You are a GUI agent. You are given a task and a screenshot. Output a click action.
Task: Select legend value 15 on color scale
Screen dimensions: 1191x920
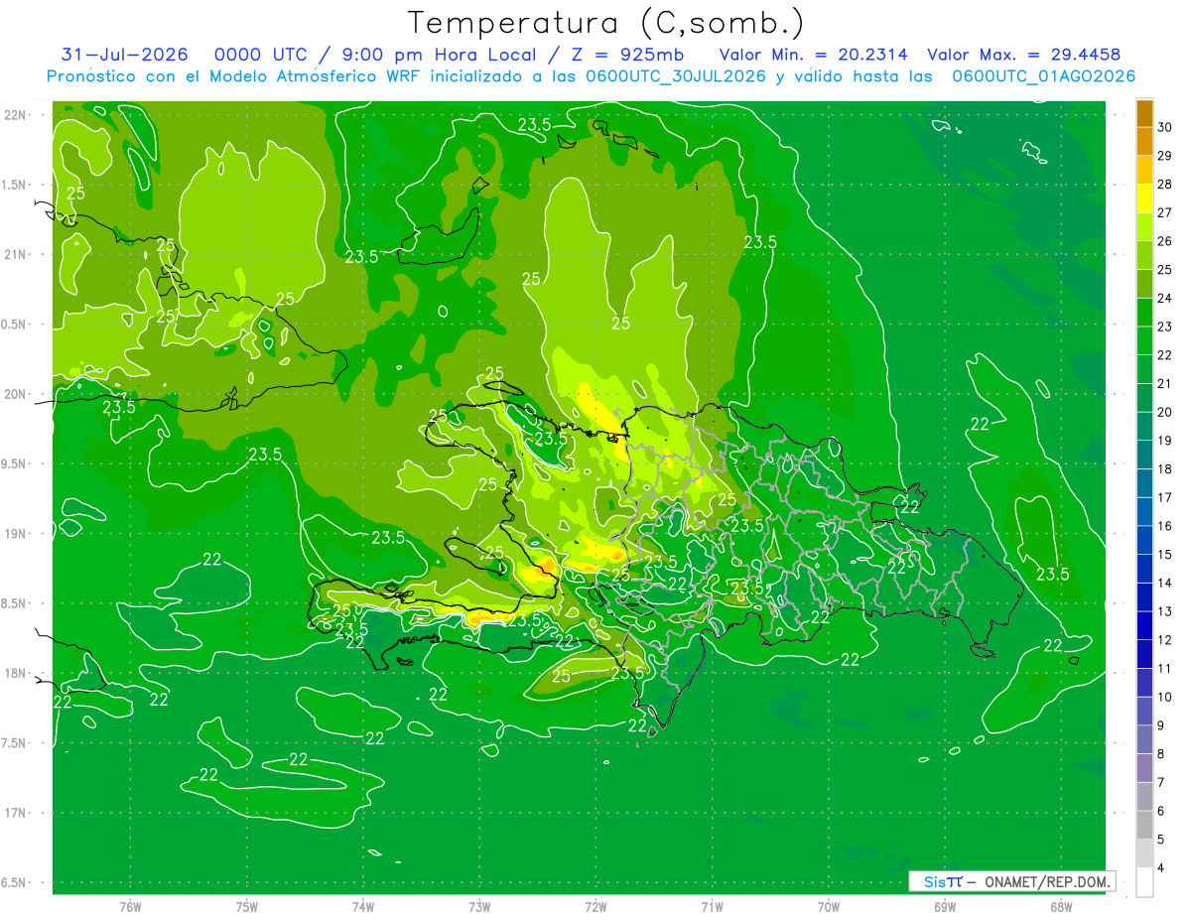[1164, 555]
